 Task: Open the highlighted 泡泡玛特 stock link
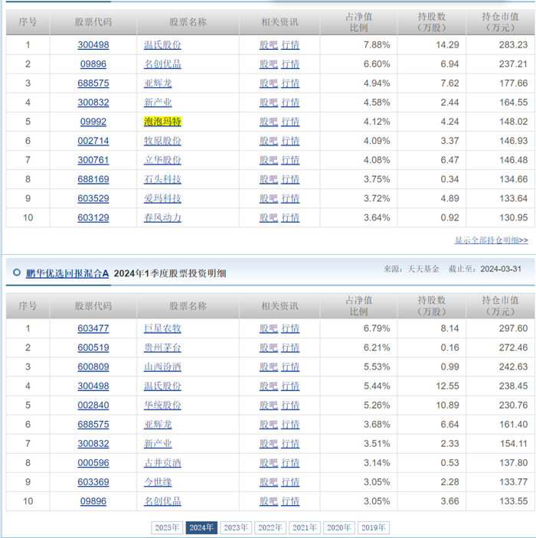(x=162, y=122)
